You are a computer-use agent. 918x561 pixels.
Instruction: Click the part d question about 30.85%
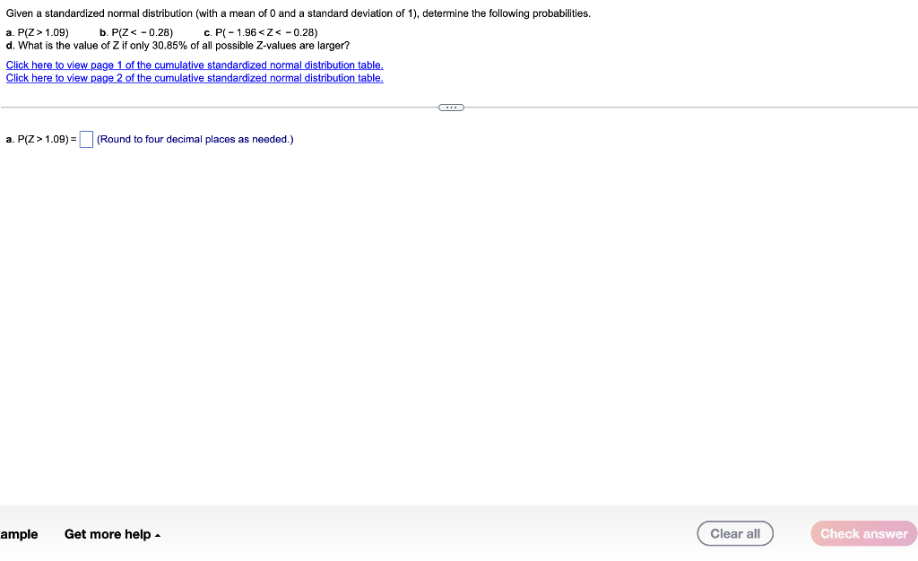(x=184, y=46)
